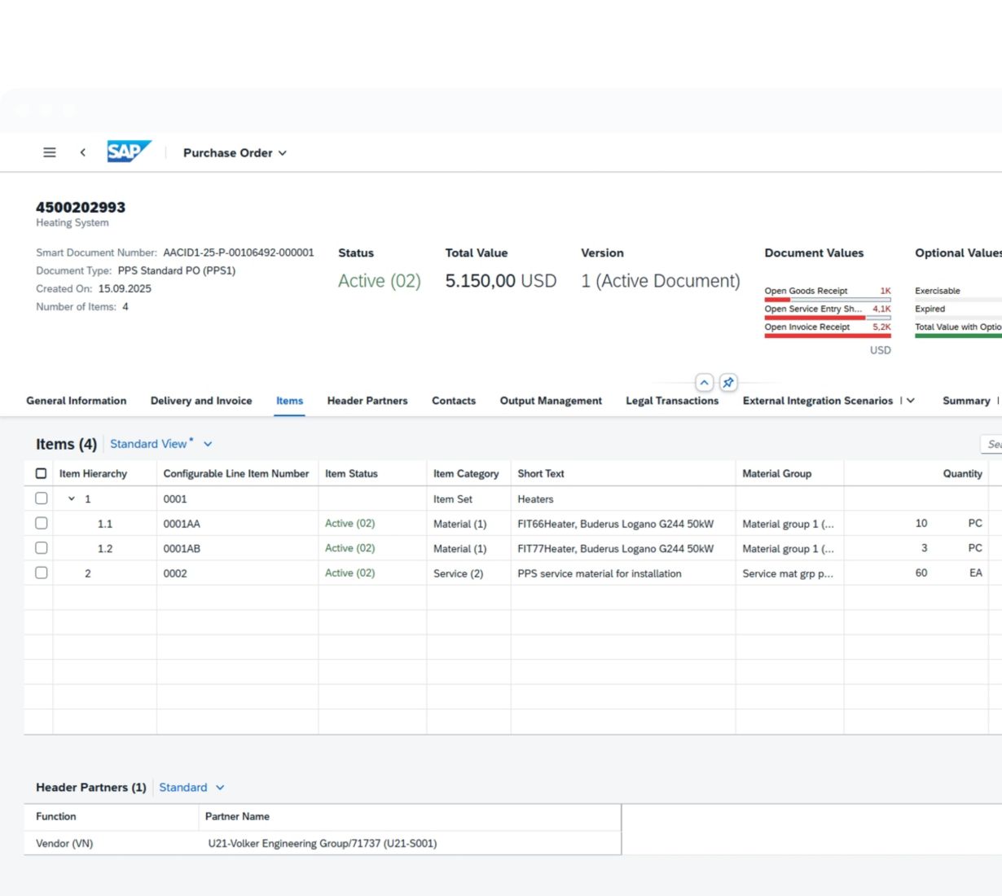The image size is (1002, 896).
Task: Click the pin header icon
Action: [728, 382]
